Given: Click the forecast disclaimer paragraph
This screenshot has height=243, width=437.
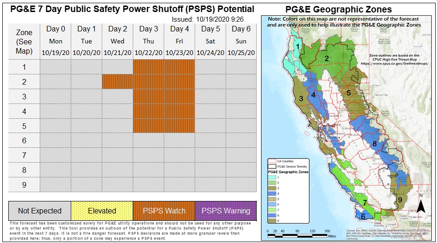Looking at the screenshot, I should [130, 231].
